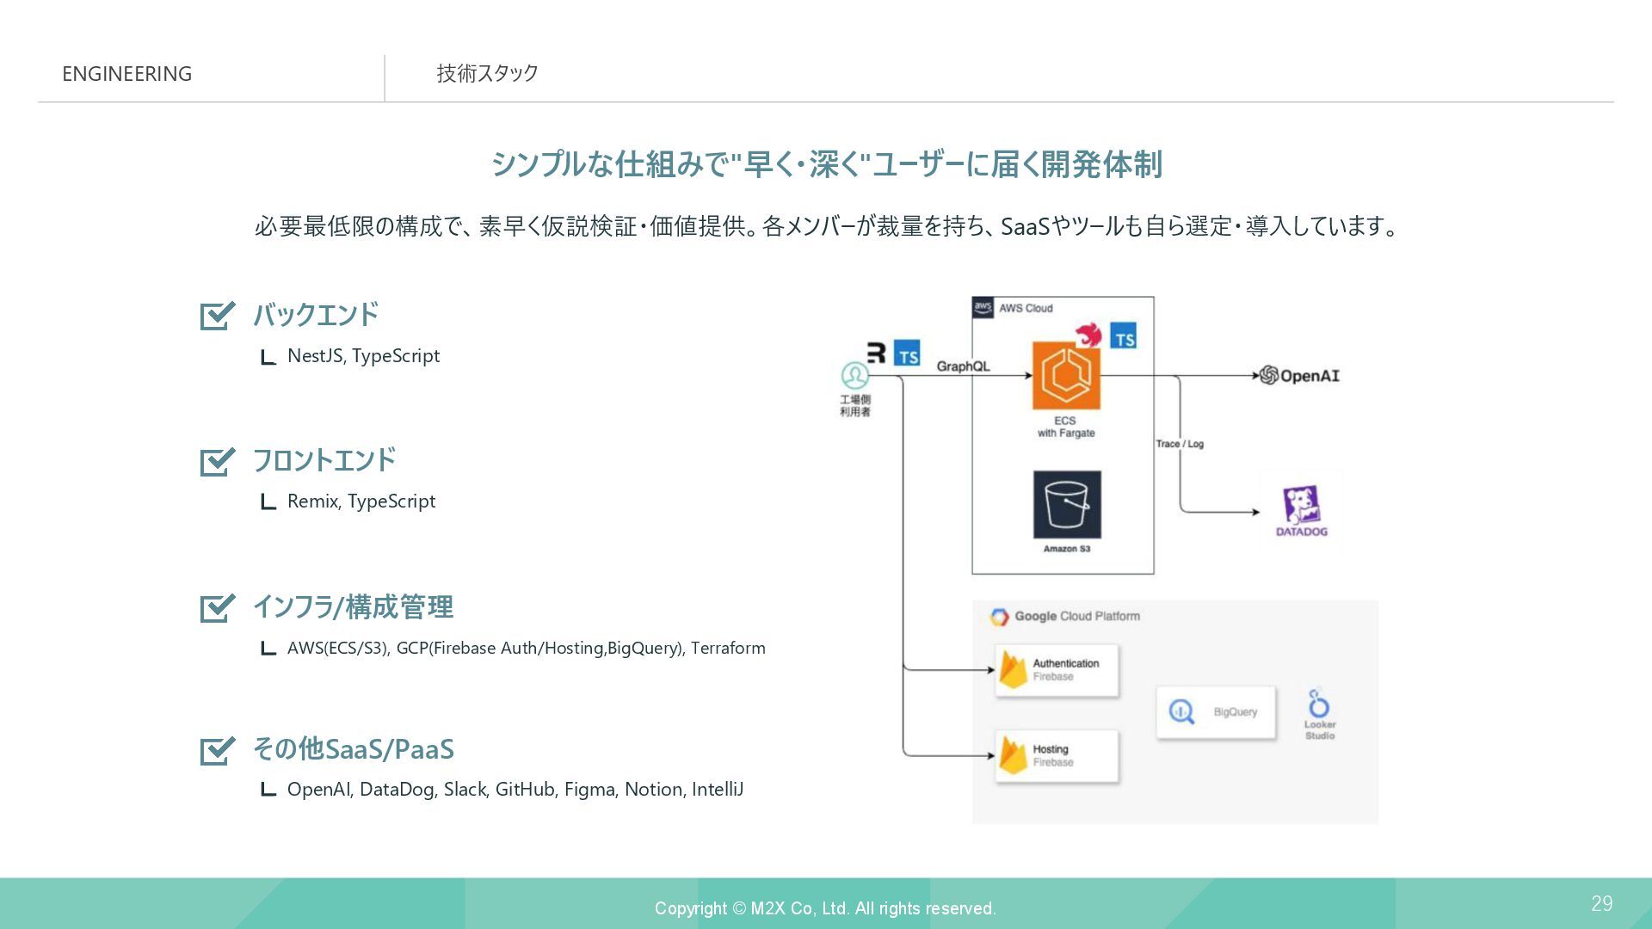Image resolution: width=1652 pixels, height=929 pixels.
Task: Click the red NestJS logo
Action: click(1088, 335)
